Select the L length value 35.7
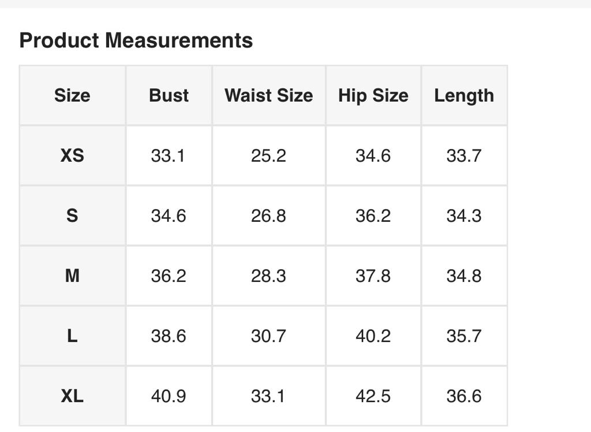This screenshot has height=432, width=591. [x=464, y=336]
